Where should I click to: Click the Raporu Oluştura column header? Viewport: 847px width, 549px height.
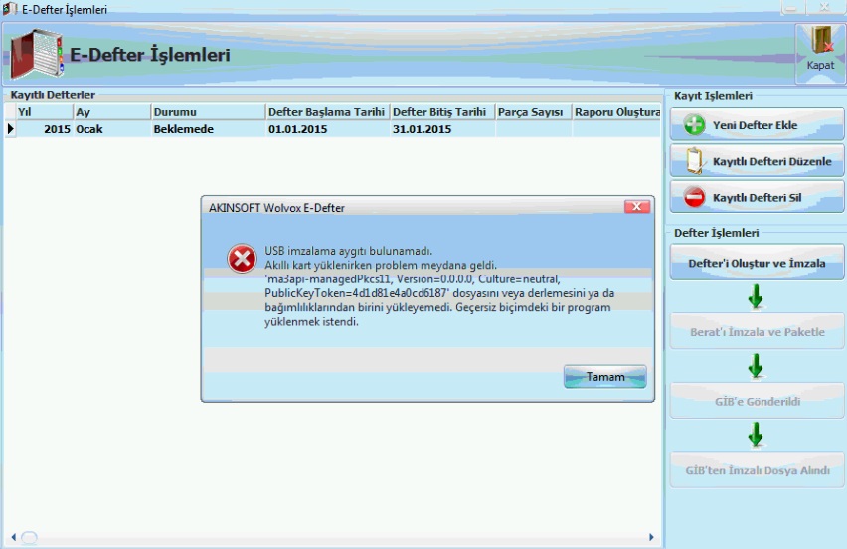coord(617,112)
